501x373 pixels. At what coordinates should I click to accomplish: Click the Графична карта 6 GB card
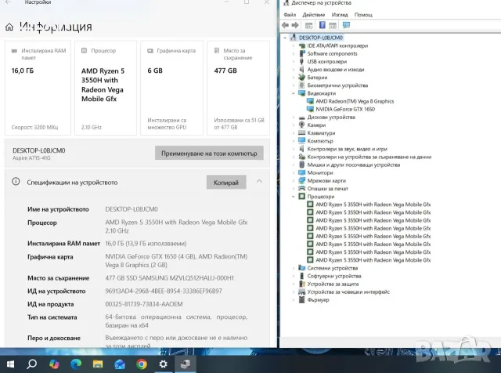tap(172, 88)
